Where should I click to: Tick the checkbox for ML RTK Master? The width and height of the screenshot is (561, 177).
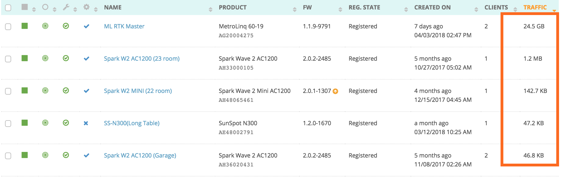[x=8, y=27]
